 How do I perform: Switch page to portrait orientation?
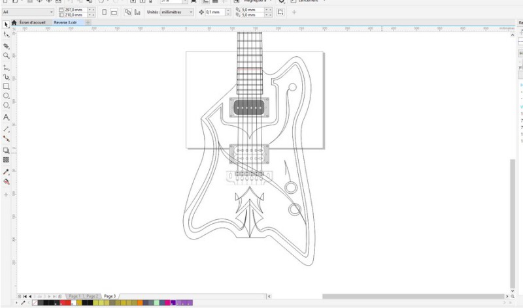pos(104,12)
